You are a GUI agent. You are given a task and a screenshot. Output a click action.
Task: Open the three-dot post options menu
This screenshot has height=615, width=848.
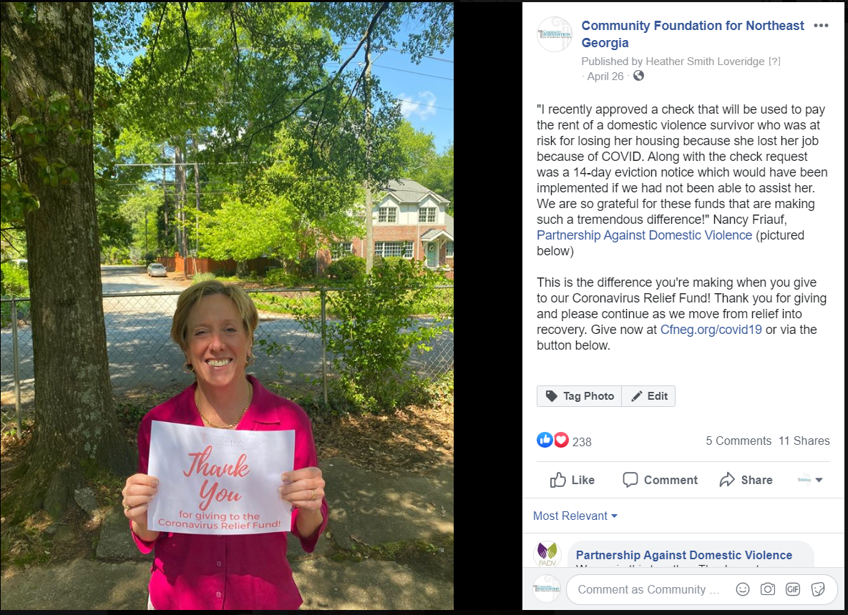[820, 26]
